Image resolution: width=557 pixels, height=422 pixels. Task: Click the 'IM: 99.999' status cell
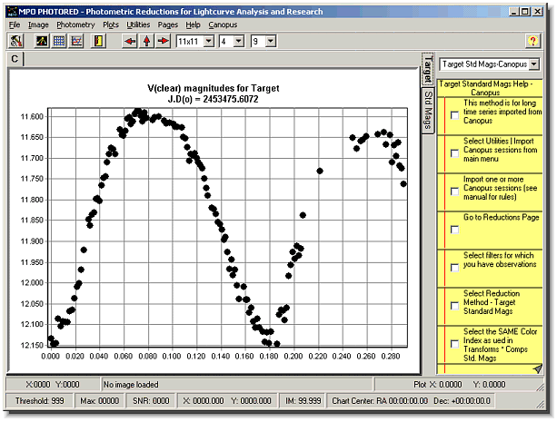[303, 401]
